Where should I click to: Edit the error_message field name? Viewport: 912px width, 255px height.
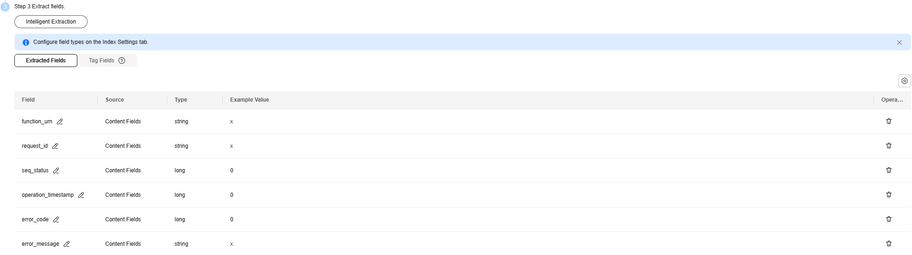tap(67, 244)
